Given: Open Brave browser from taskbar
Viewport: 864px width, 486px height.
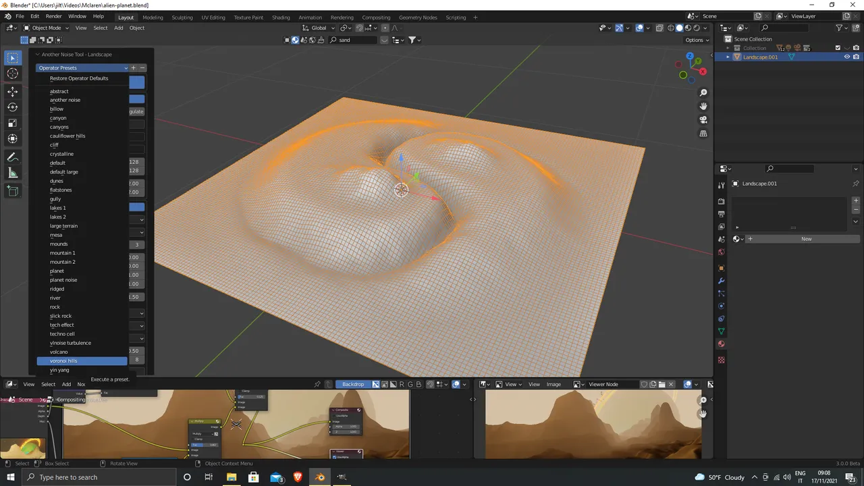Looking at the screenshot, I should pyautogui.click(x=298, y=477).
